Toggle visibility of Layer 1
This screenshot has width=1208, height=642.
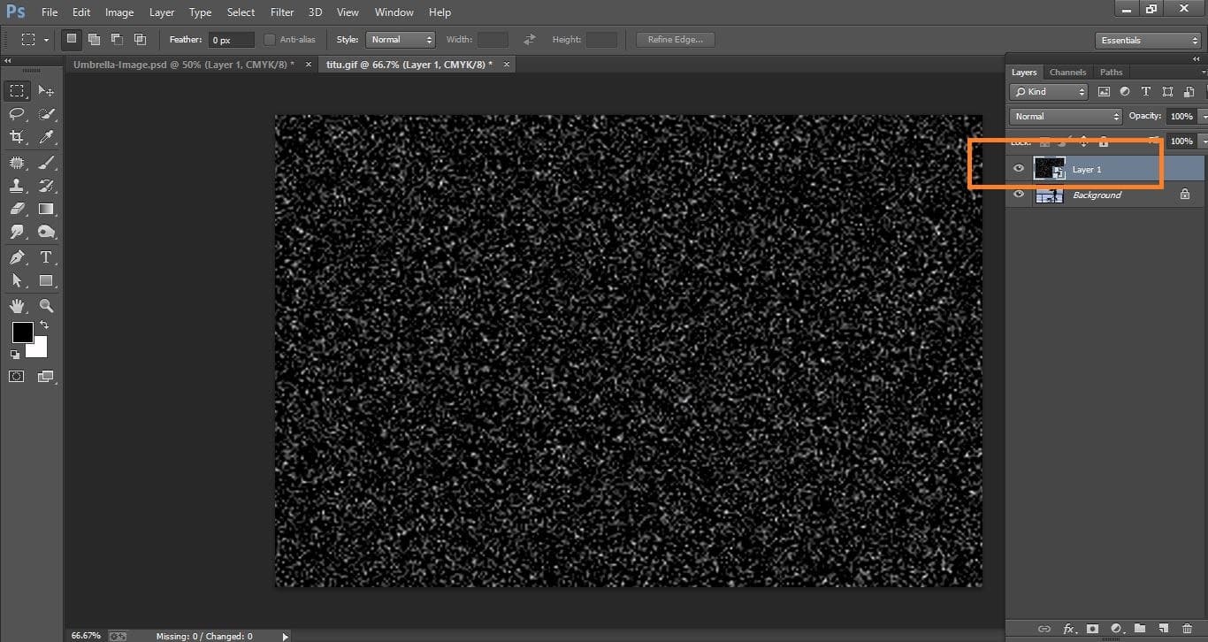tap(1019, 168)
